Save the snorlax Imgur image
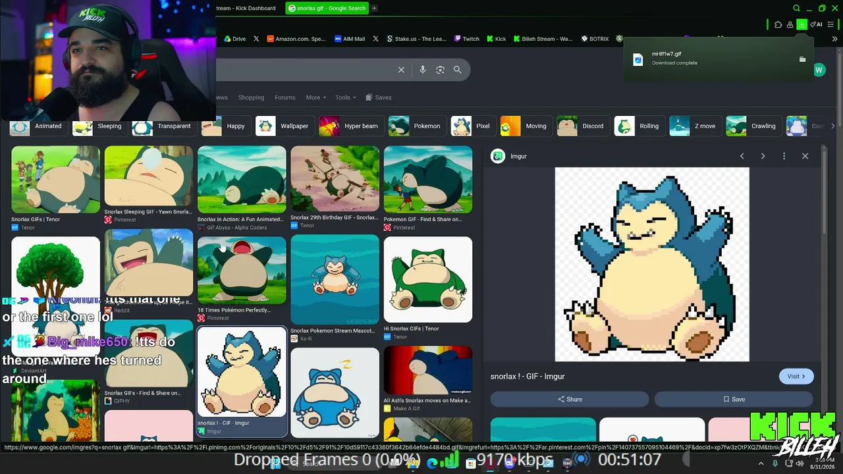Image resolution: width=843 pixels, height=474 pixels. [x=734, y=399]
